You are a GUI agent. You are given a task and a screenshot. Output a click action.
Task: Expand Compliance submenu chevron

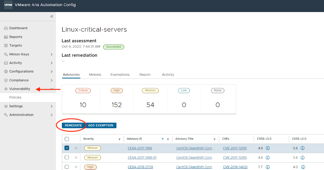(x=52, y=80)
